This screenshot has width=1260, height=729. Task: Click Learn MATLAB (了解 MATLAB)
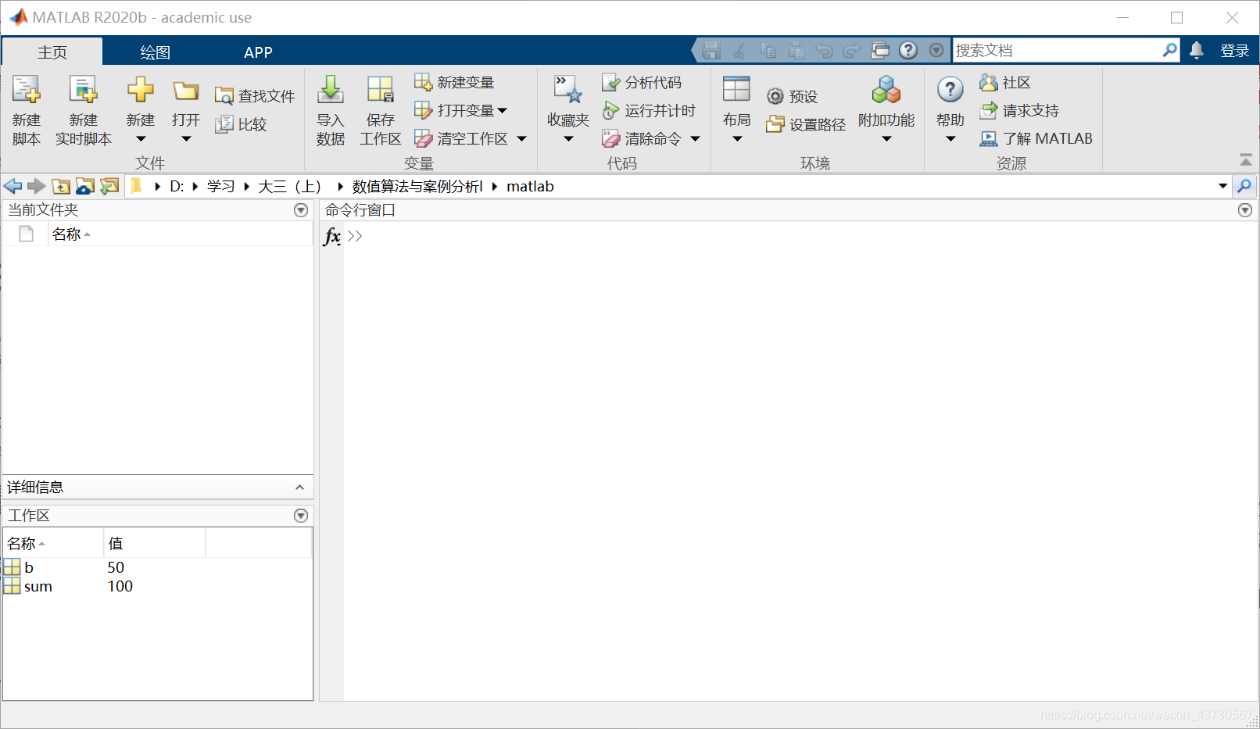coord(1036,138)
